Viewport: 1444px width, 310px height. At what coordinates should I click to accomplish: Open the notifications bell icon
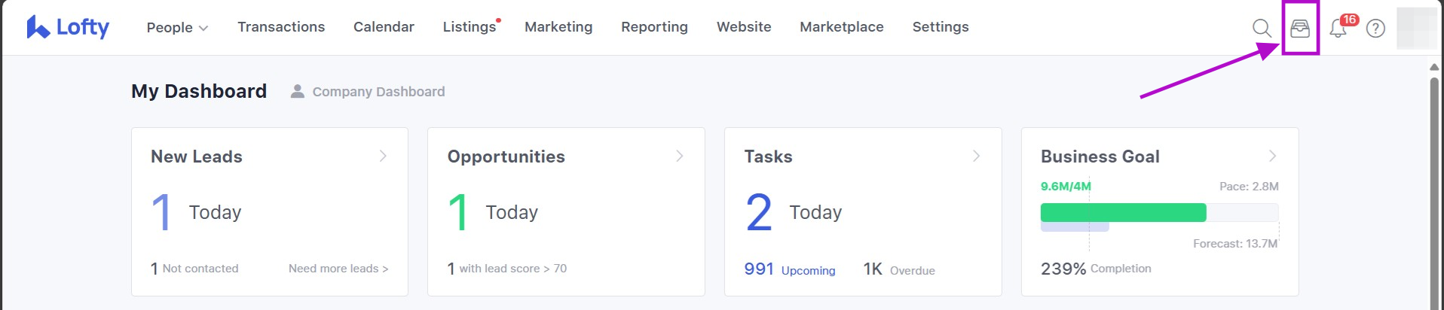pos(1338,29)
